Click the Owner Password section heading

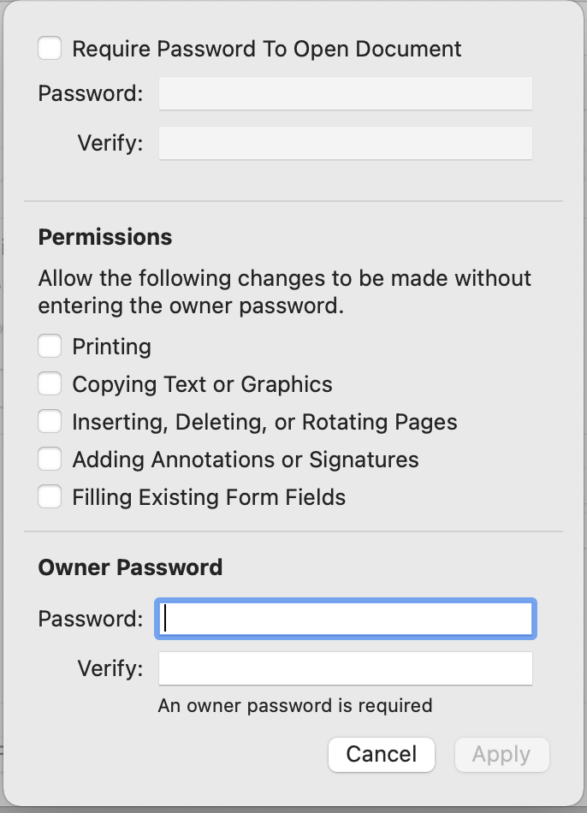pos(130,567)
